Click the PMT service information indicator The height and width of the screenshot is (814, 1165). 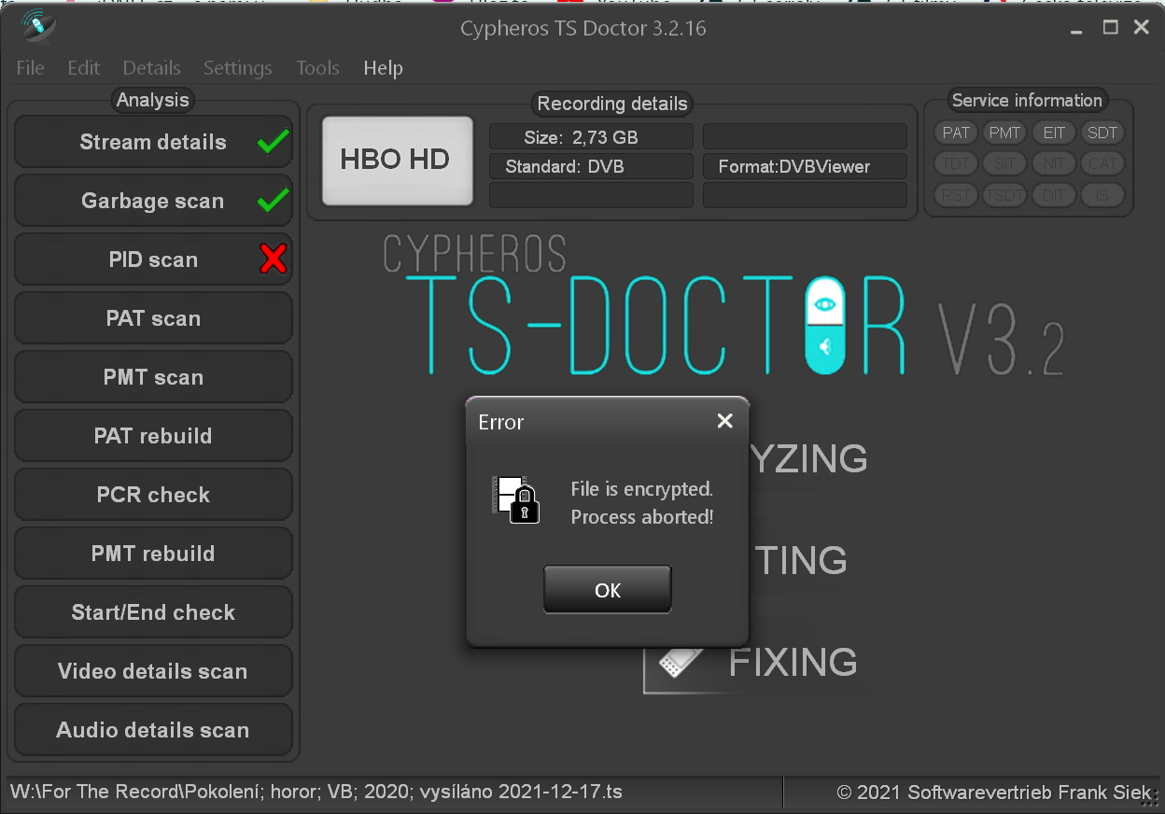tap(1004, 133)
